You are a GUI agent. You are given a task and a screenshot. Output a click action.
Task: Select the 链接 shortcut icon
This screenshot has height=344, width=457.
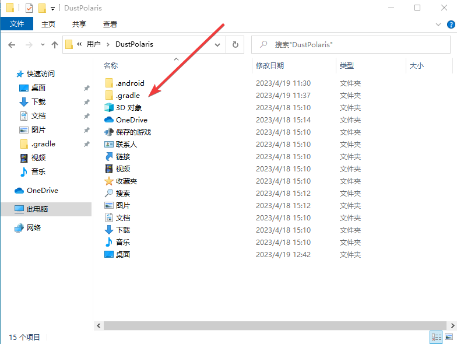click(x=109, y=156)
